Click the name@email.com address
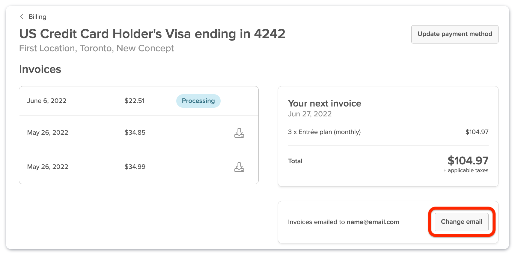Screen dimensions: 515x255 click(373, 222)
